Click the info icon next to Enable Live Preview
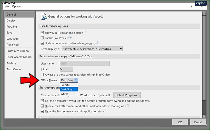Image resolution: width=210 pixels, height=130 pixels. (70, 37)
